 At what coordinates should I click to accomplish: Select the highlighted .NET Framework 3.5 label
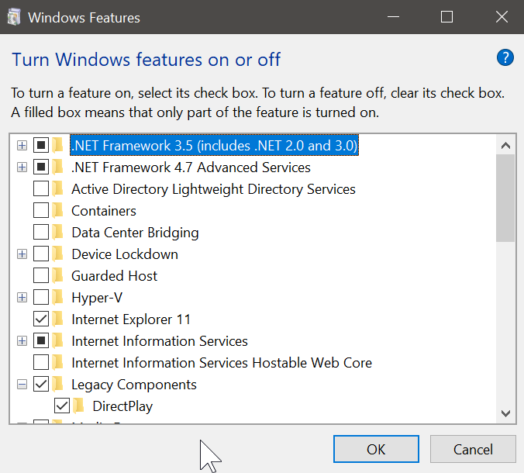(214, 146)
